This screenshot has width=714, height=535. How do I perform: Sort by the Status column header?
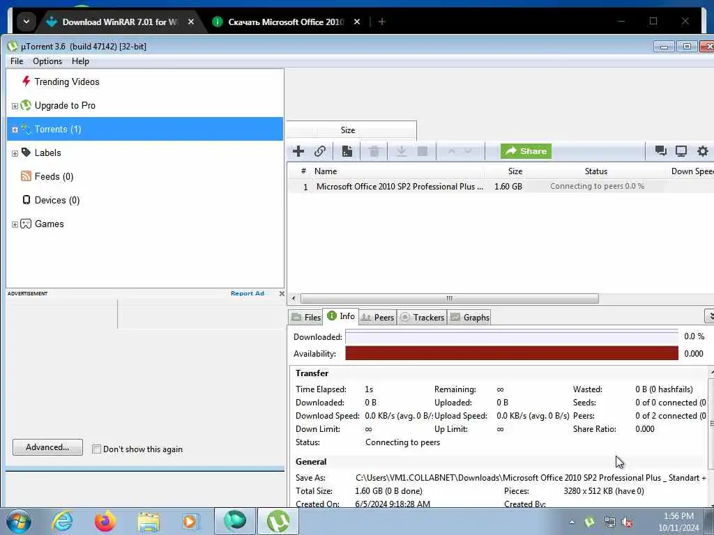tap(595, 171)
